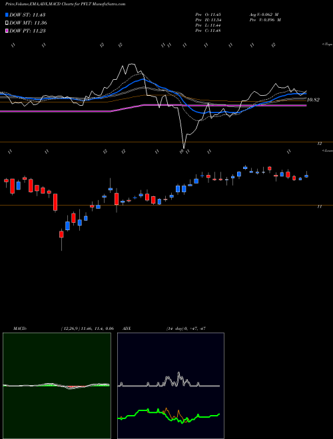
Task: Open the green MACD indicator panel
Action: click(57, 386)
